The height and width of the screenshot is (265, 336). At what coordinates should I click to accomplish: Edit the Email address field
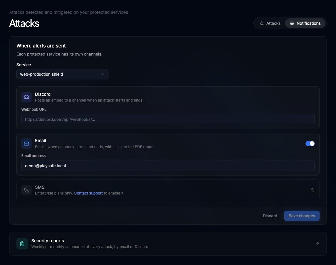click(x=168, y=166)
